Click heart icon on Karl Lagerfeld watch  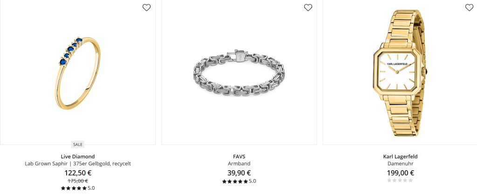click(x=470, y=7)
